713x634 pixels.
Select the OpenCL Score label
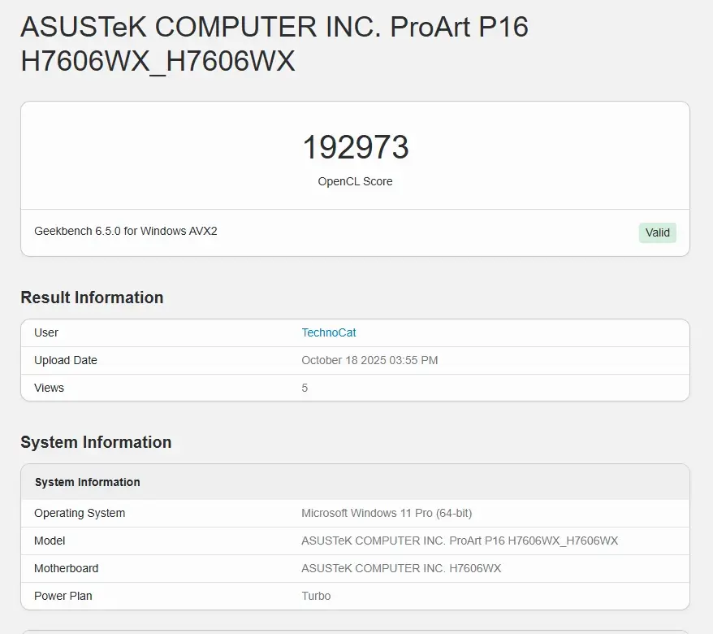(355, 181)
